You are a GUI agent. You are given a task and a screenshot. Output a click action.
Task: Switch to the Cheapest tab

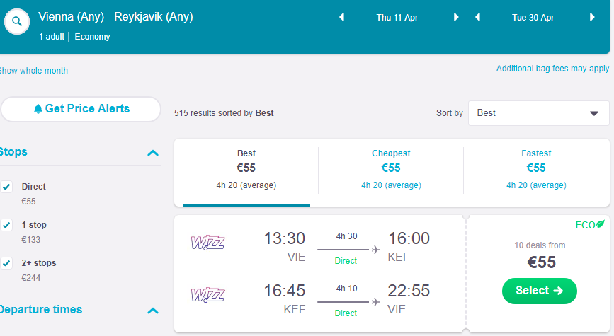(x=391, y=168)
